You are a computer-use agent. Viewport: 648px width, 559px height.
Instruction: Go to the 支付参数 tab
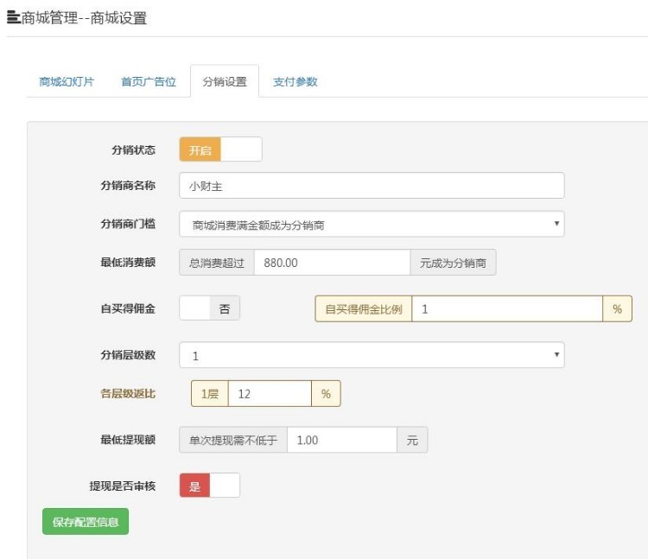click(x=295, y=82)
